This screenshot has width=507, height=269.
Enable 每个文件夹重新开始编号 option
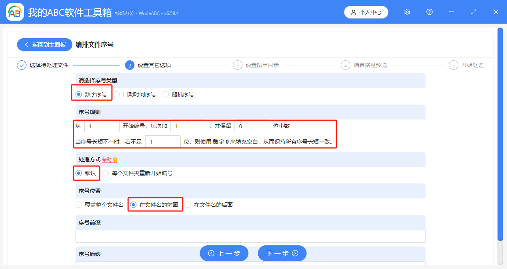106,173
